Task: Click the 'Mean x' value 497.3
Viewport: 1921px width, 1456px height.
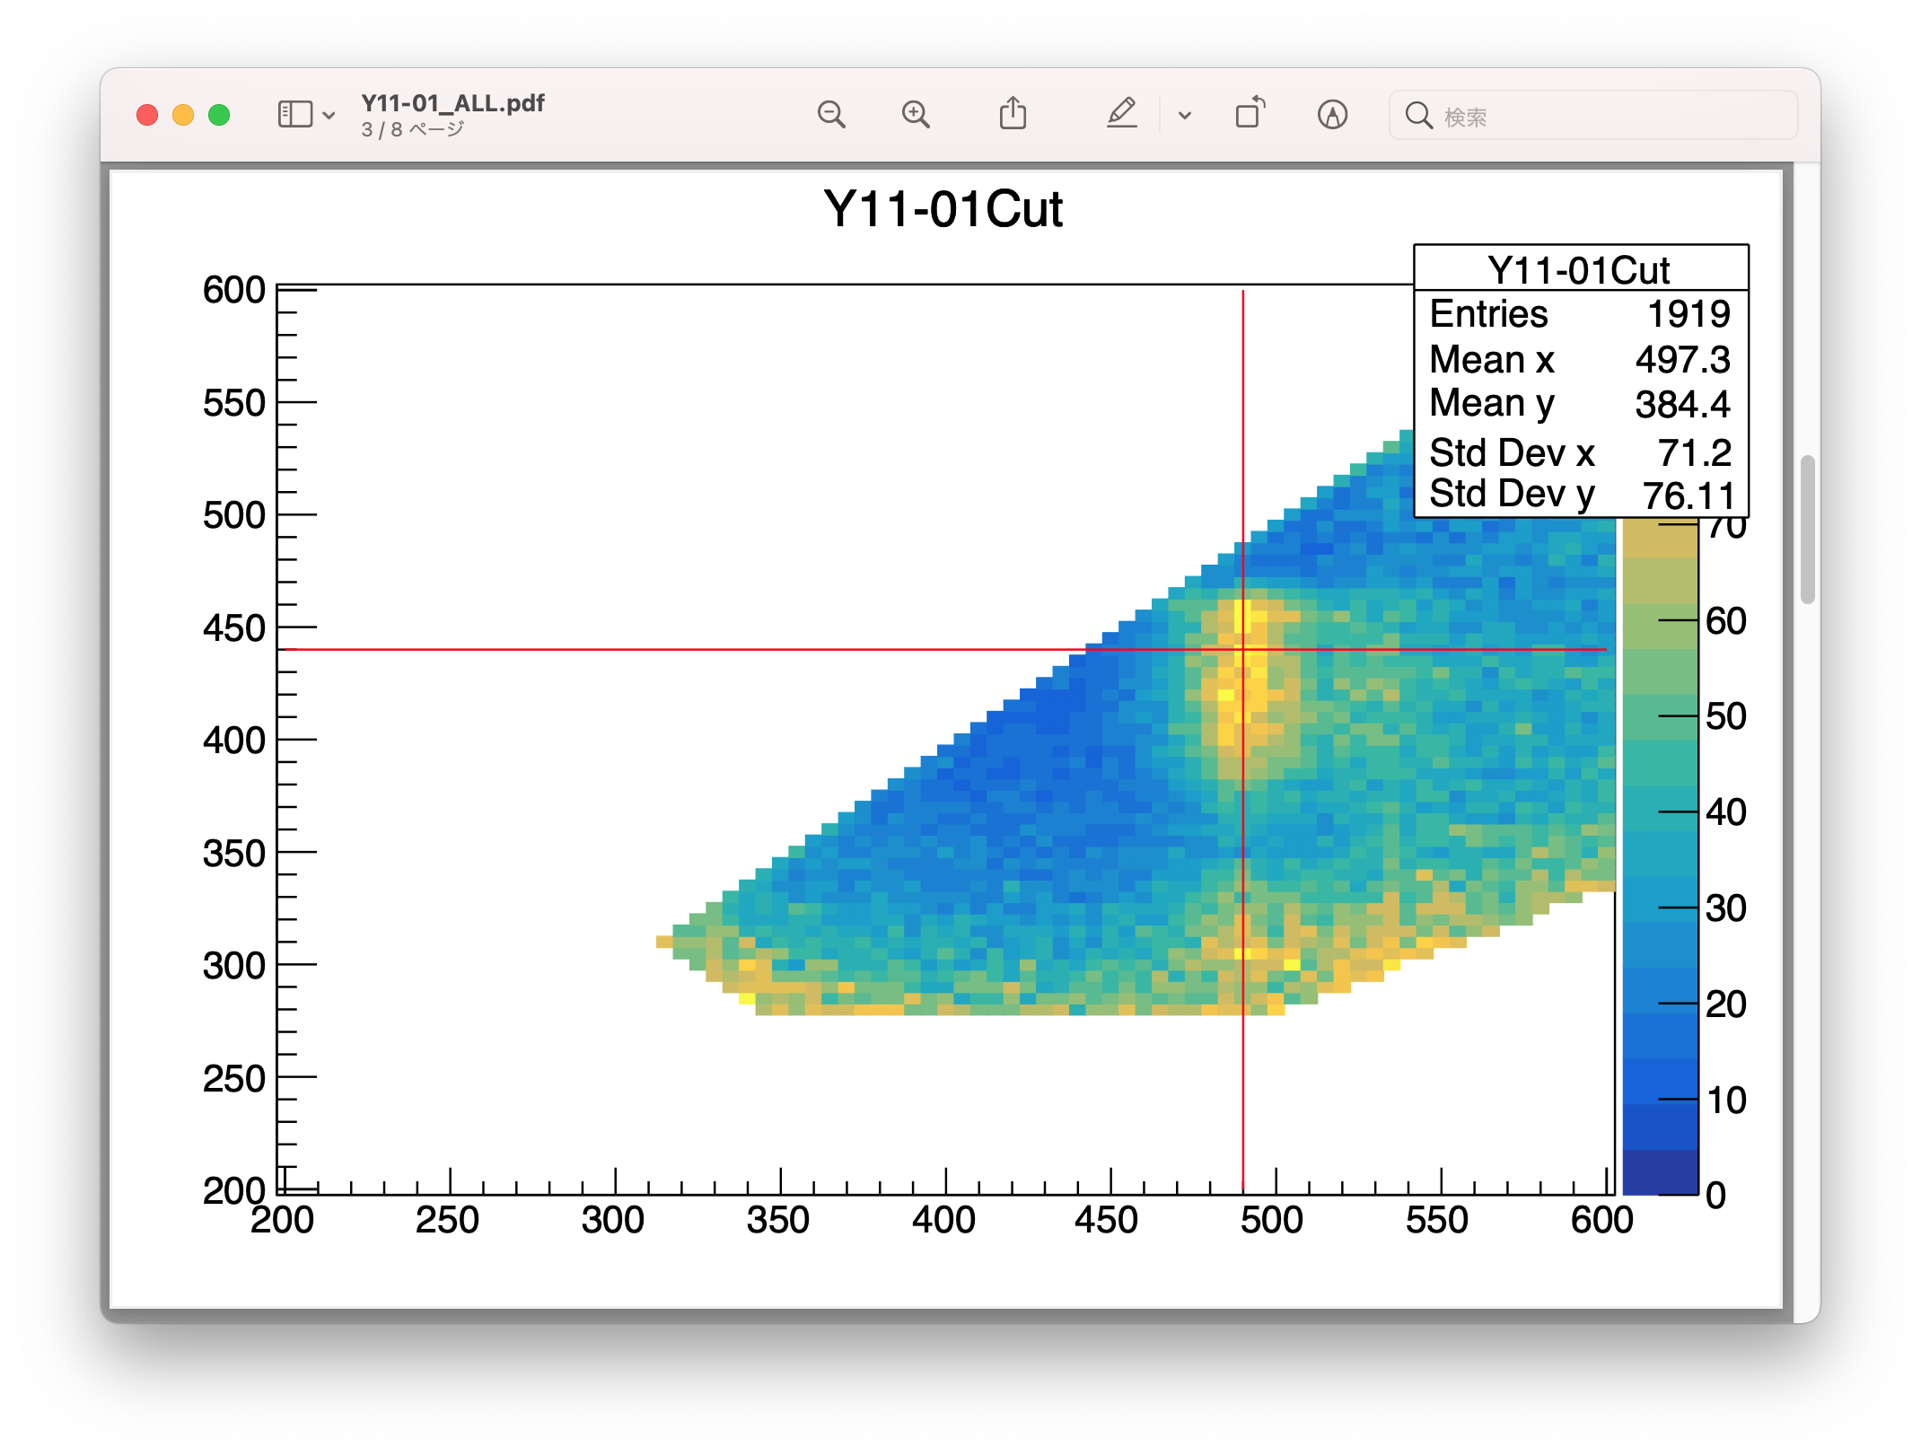Action: tap(1683, 360)
